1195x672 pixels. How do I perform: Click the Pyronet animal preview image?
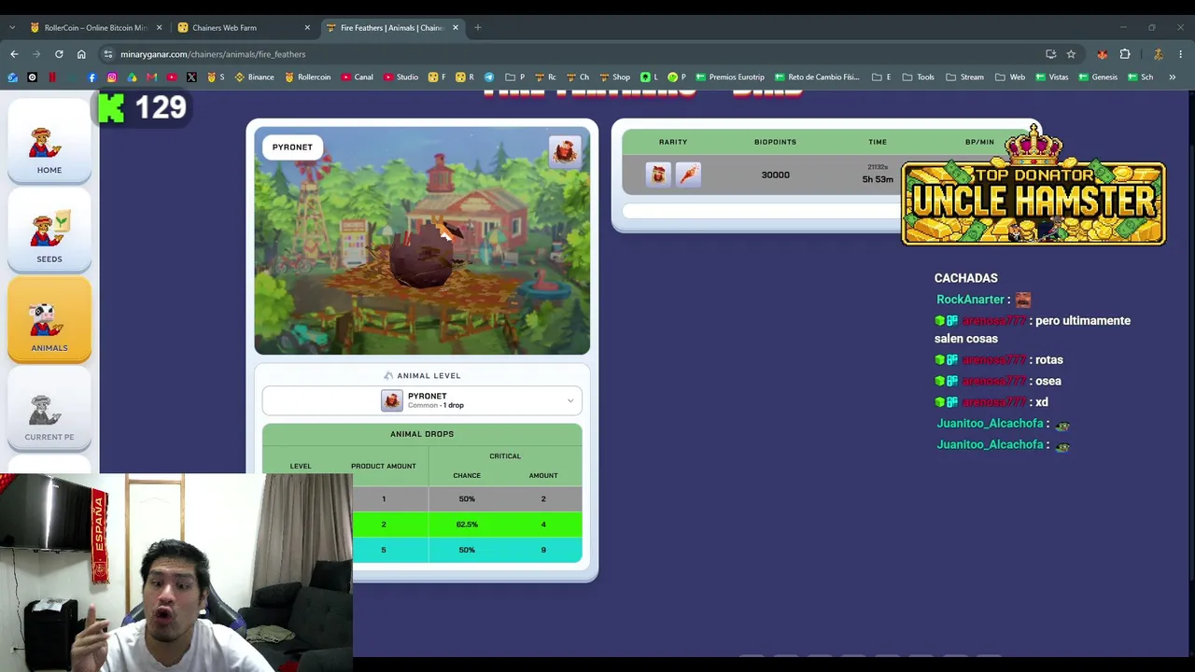[x=422, y=241]
